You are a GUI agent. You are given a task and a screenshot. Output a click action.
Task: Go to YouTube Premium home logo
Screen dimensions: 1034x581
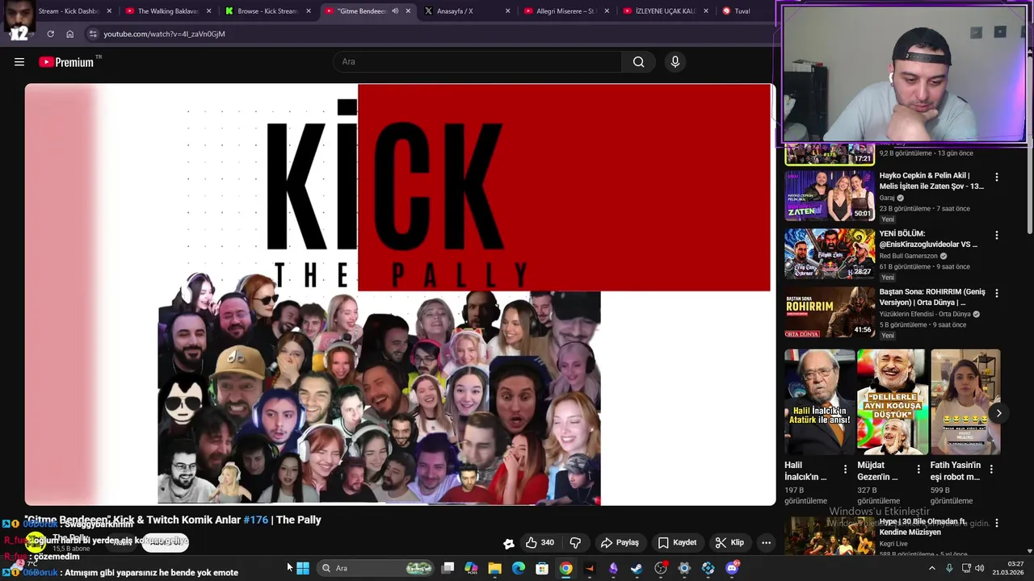click(x=66, y=62)
